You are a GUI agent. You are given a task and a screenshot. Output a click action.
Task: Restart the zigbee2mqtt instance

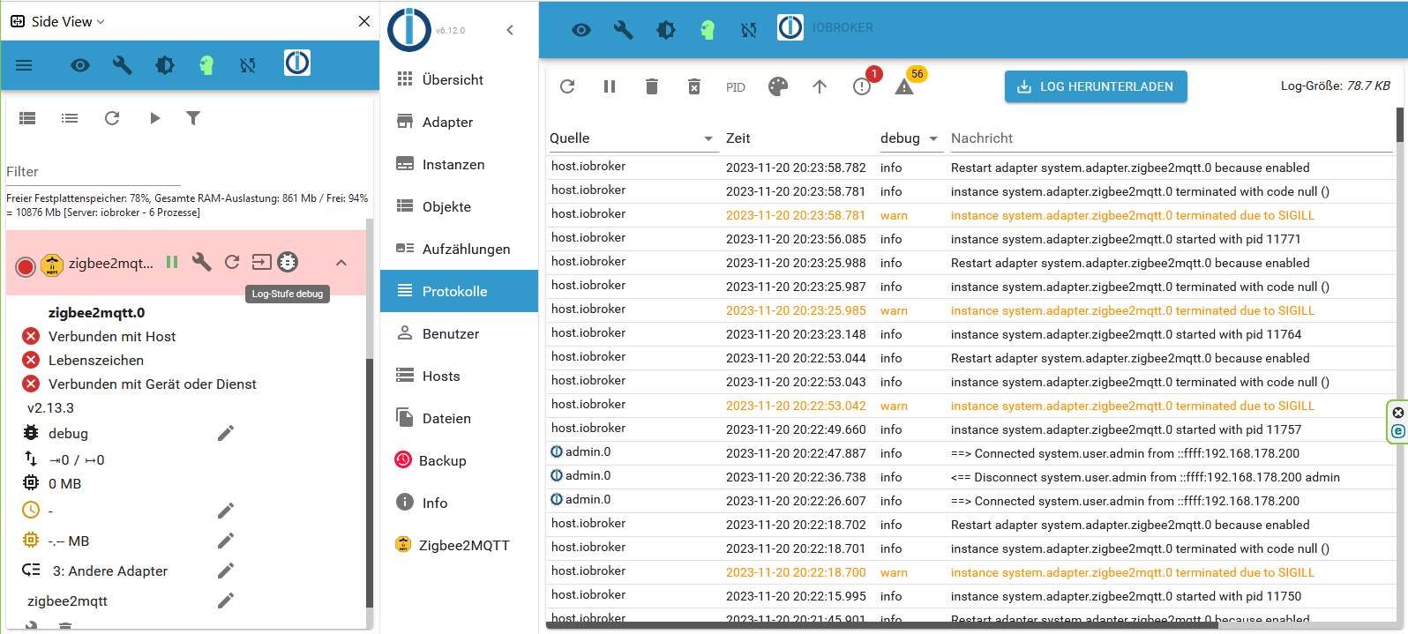pyautogui.click(x=232, y=262)
